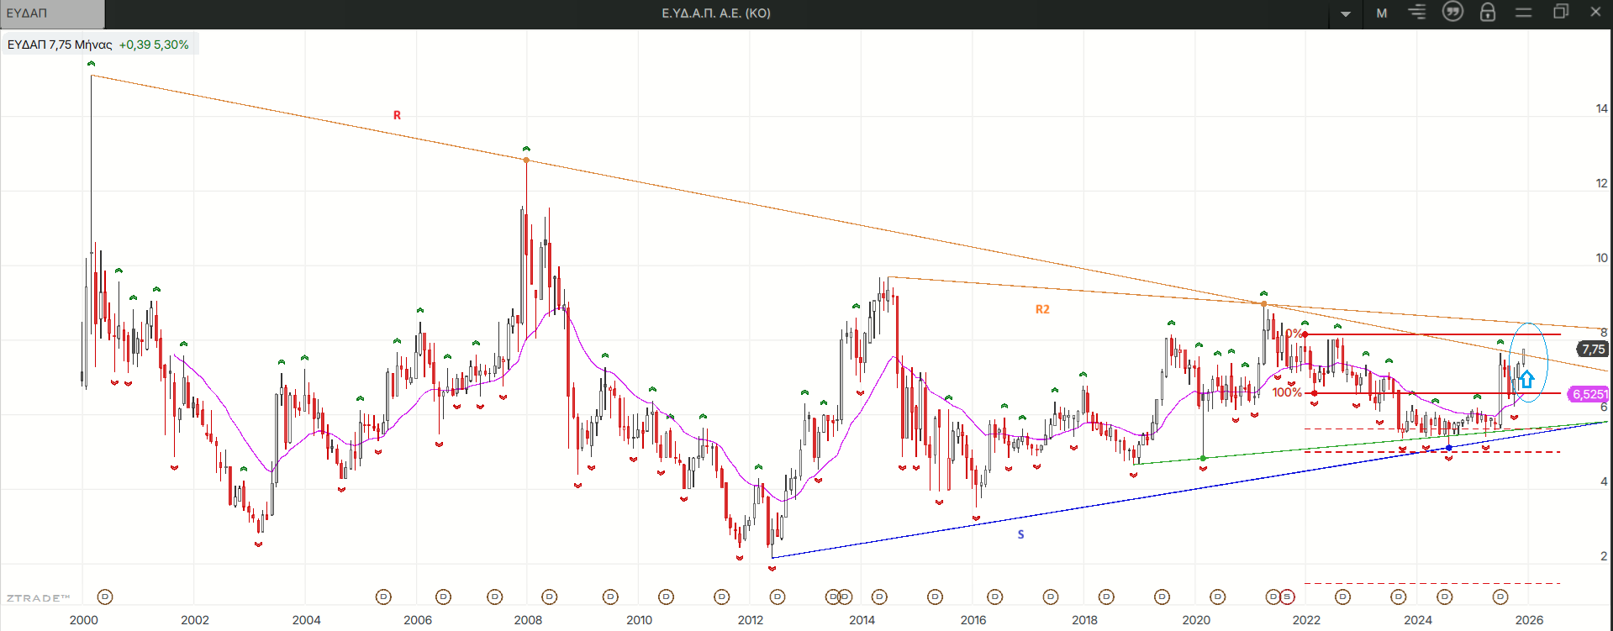This screenshot has width=1613, height=631.
Task: Expand the dropdown arrow in title bar
Action: 1346,13
